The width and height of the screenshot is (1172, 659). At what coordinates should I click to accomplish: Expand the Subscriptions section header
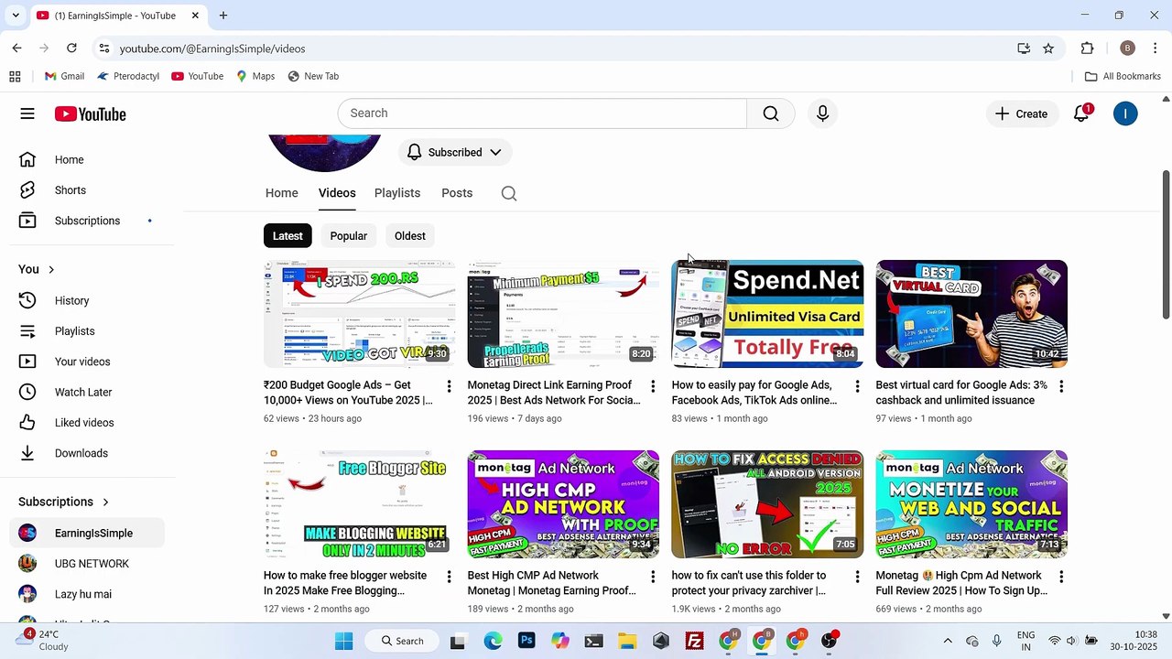(x=64, y=502)
